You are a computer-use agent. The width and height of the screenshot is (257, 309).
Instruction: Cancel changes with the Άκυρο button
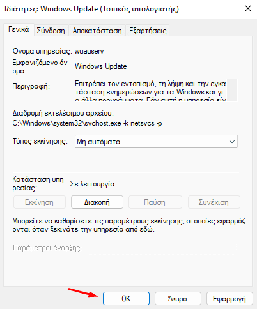[x=178, y=299]
